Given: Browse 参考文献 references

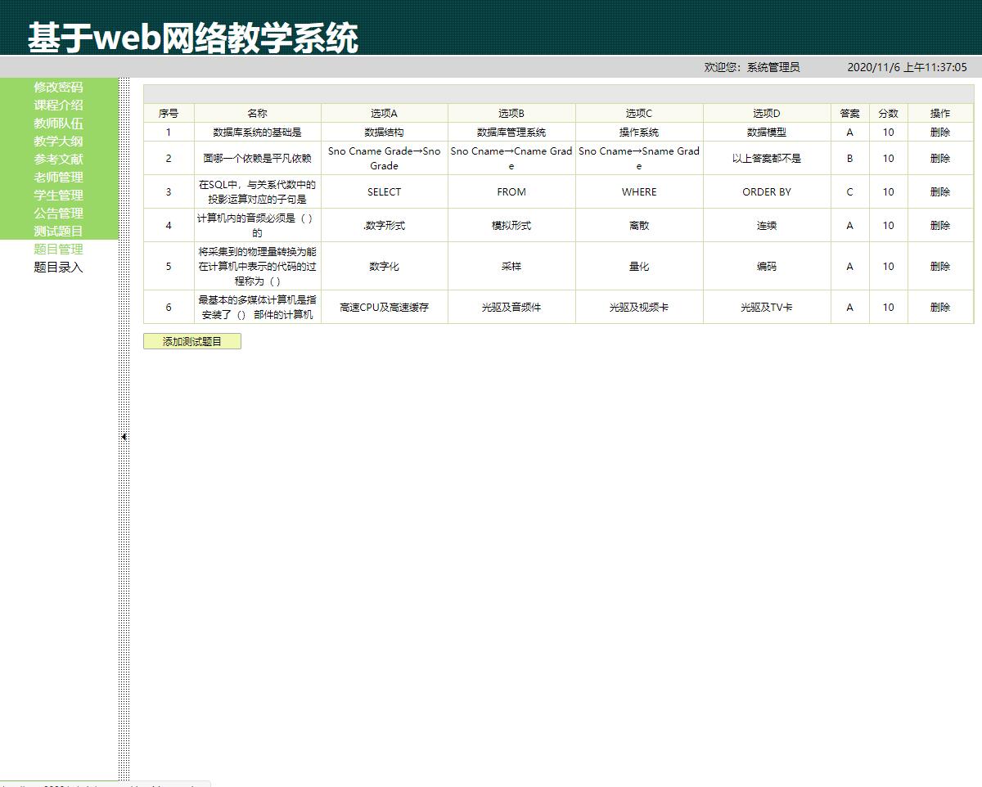Looking at the screenshot, I should click(x=57, y=159).
